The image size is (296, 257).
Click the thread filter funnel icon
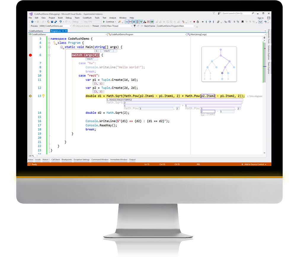135,26
